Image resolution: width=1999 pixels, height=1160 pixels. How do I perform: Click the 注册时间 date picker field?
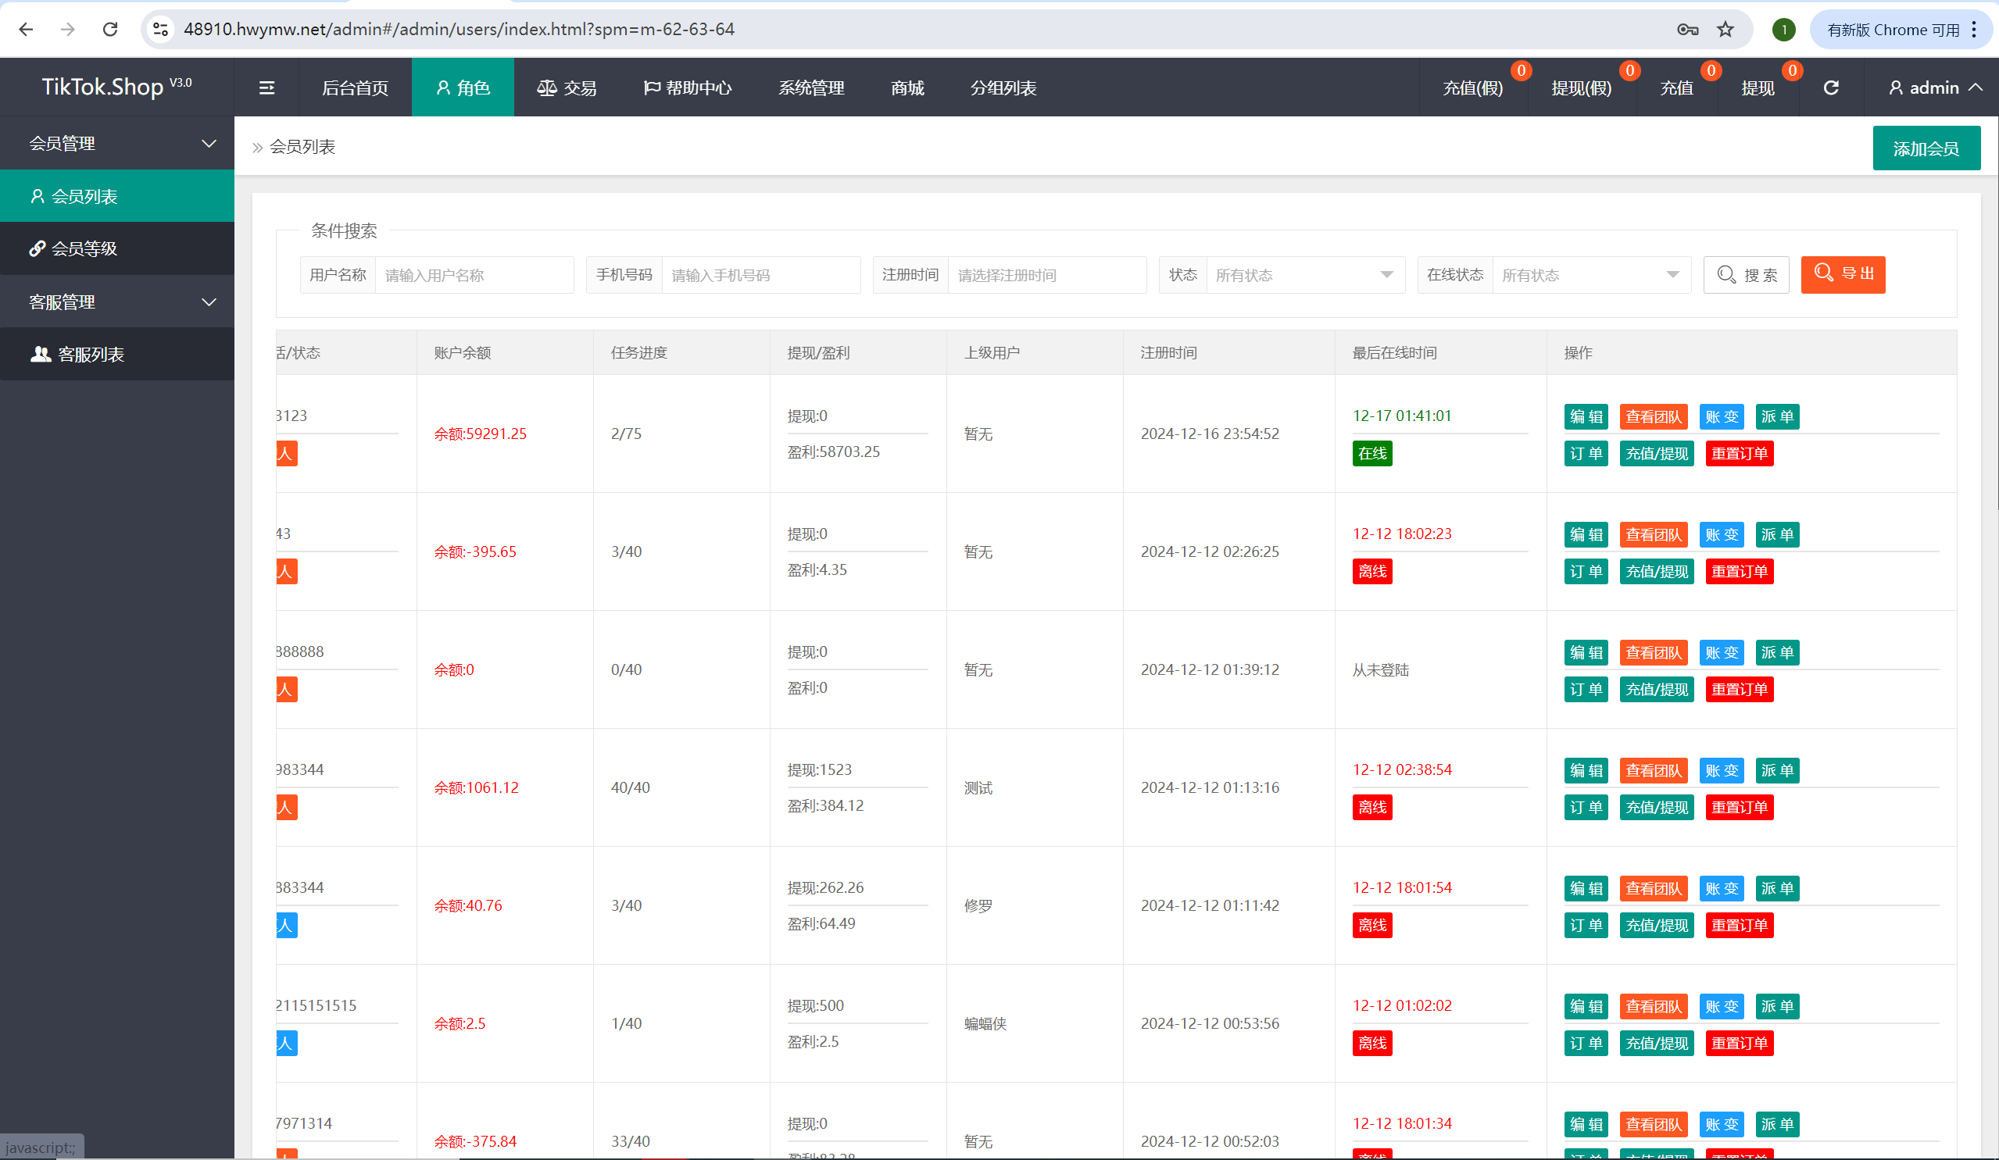(x=1046, y=275)
